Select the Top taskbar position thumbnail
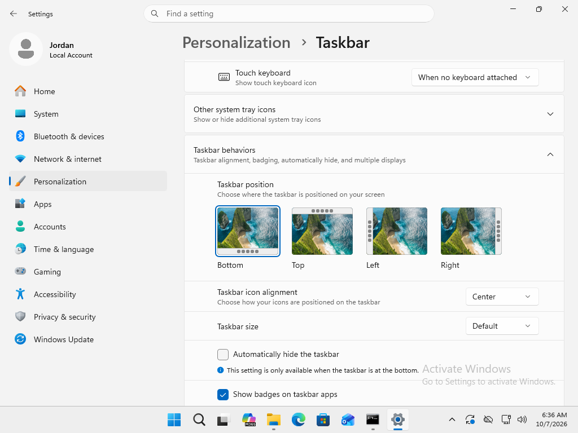Screen dimensions: 578x433 click(322, 231)
